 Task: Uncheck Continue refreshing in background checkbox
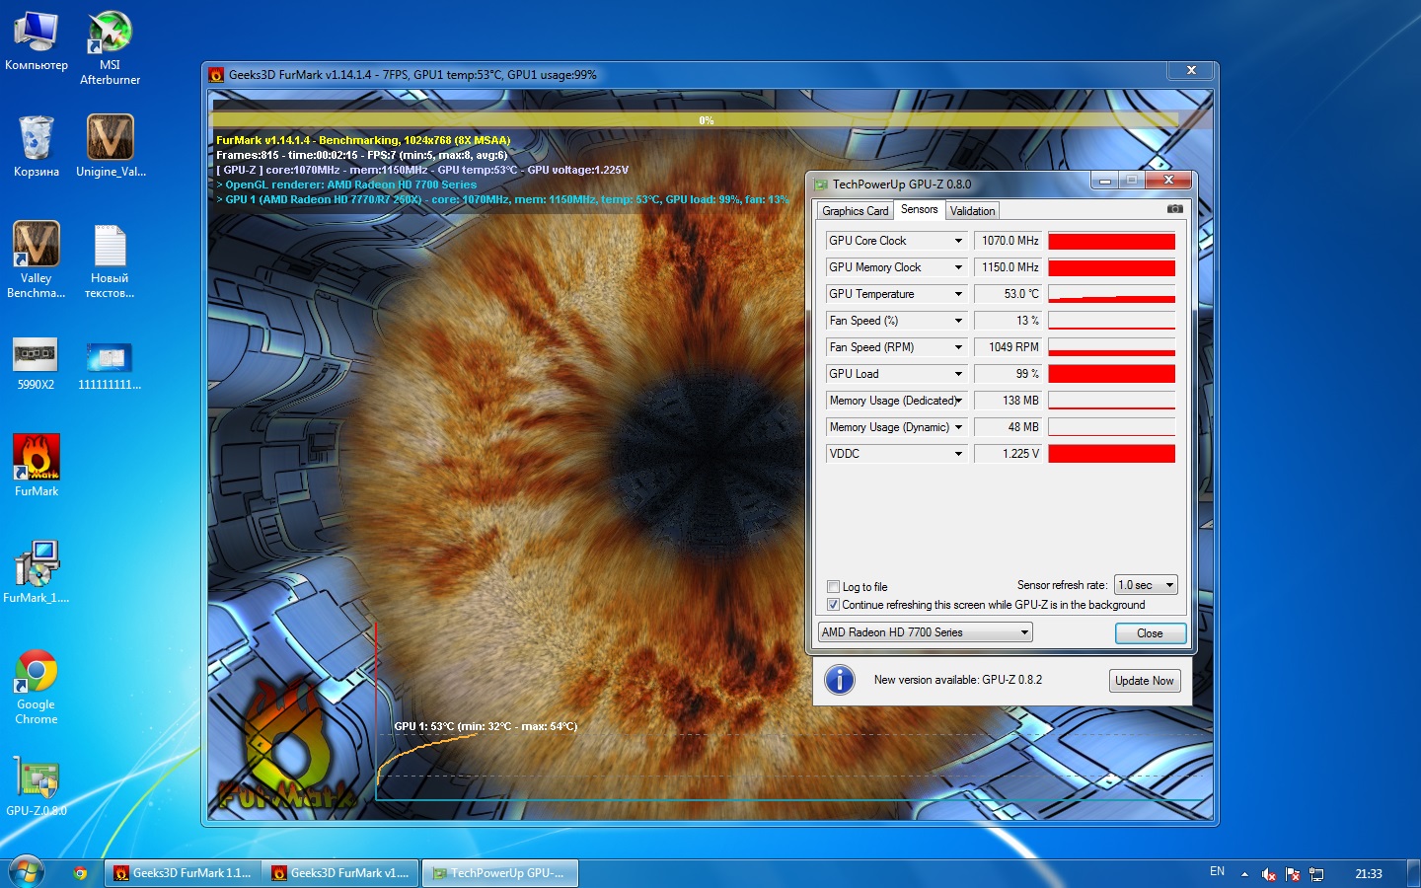[833, 605]
